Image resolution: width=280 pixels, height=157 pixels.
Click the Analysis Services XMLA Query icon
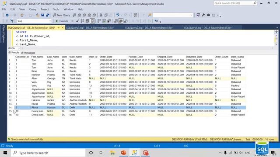89,15
